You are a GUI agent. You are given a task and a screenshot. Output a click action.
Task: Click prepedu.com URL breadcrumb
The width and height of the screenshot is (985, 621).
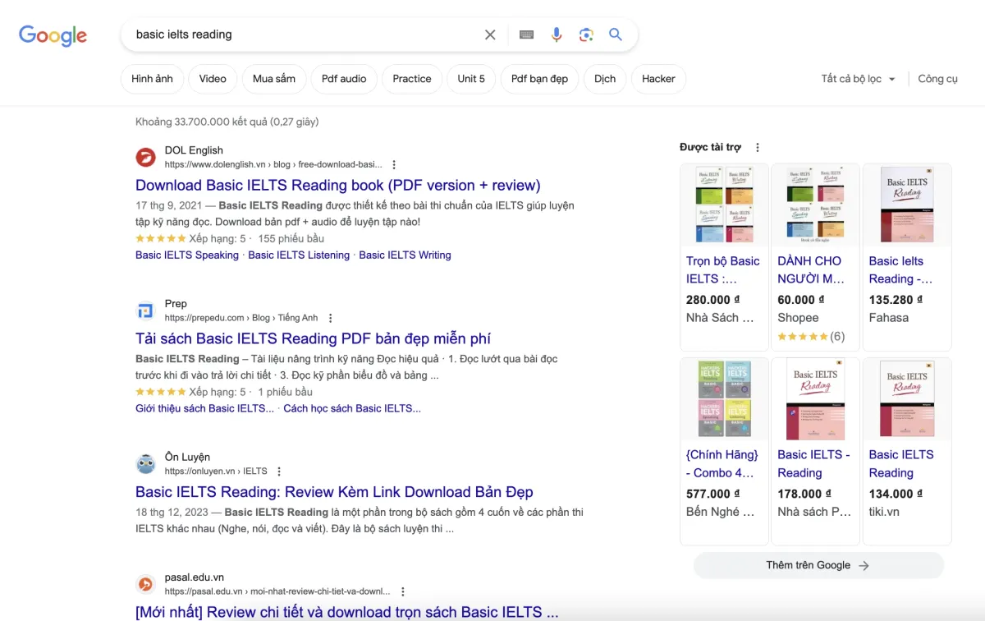(x=241, y=318)
